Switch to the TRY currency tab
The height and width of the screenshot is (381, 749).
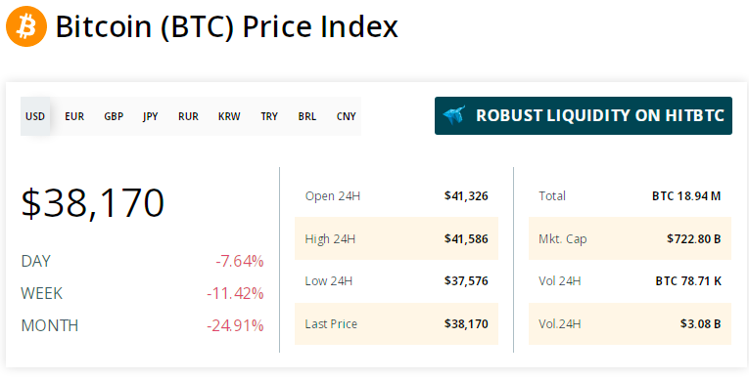tap(269, 116)
